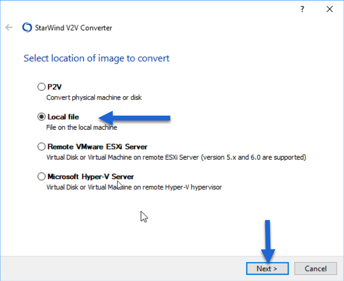Click the ESXi version 5.x and 6.0 description
The width and height of the screenshot is (344, 281).
(176, 157)
